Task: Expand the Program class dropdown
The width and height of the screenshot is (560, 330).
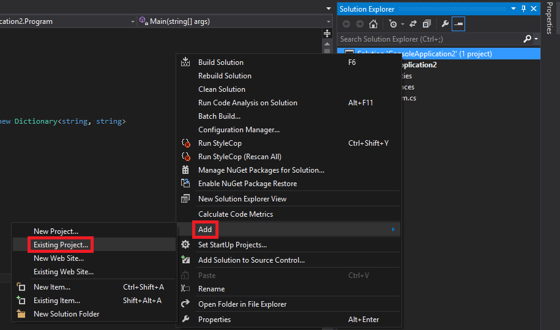Action: coord(132,21)
